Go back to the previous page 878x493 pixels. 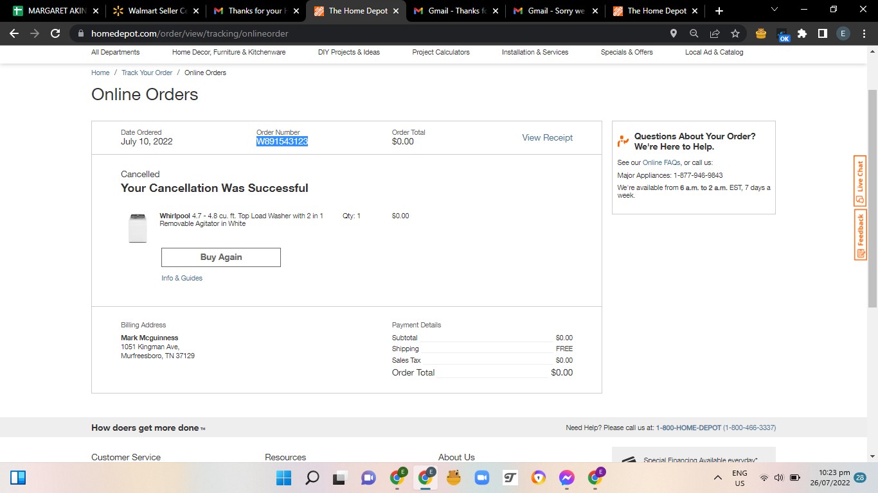[14, 33]
